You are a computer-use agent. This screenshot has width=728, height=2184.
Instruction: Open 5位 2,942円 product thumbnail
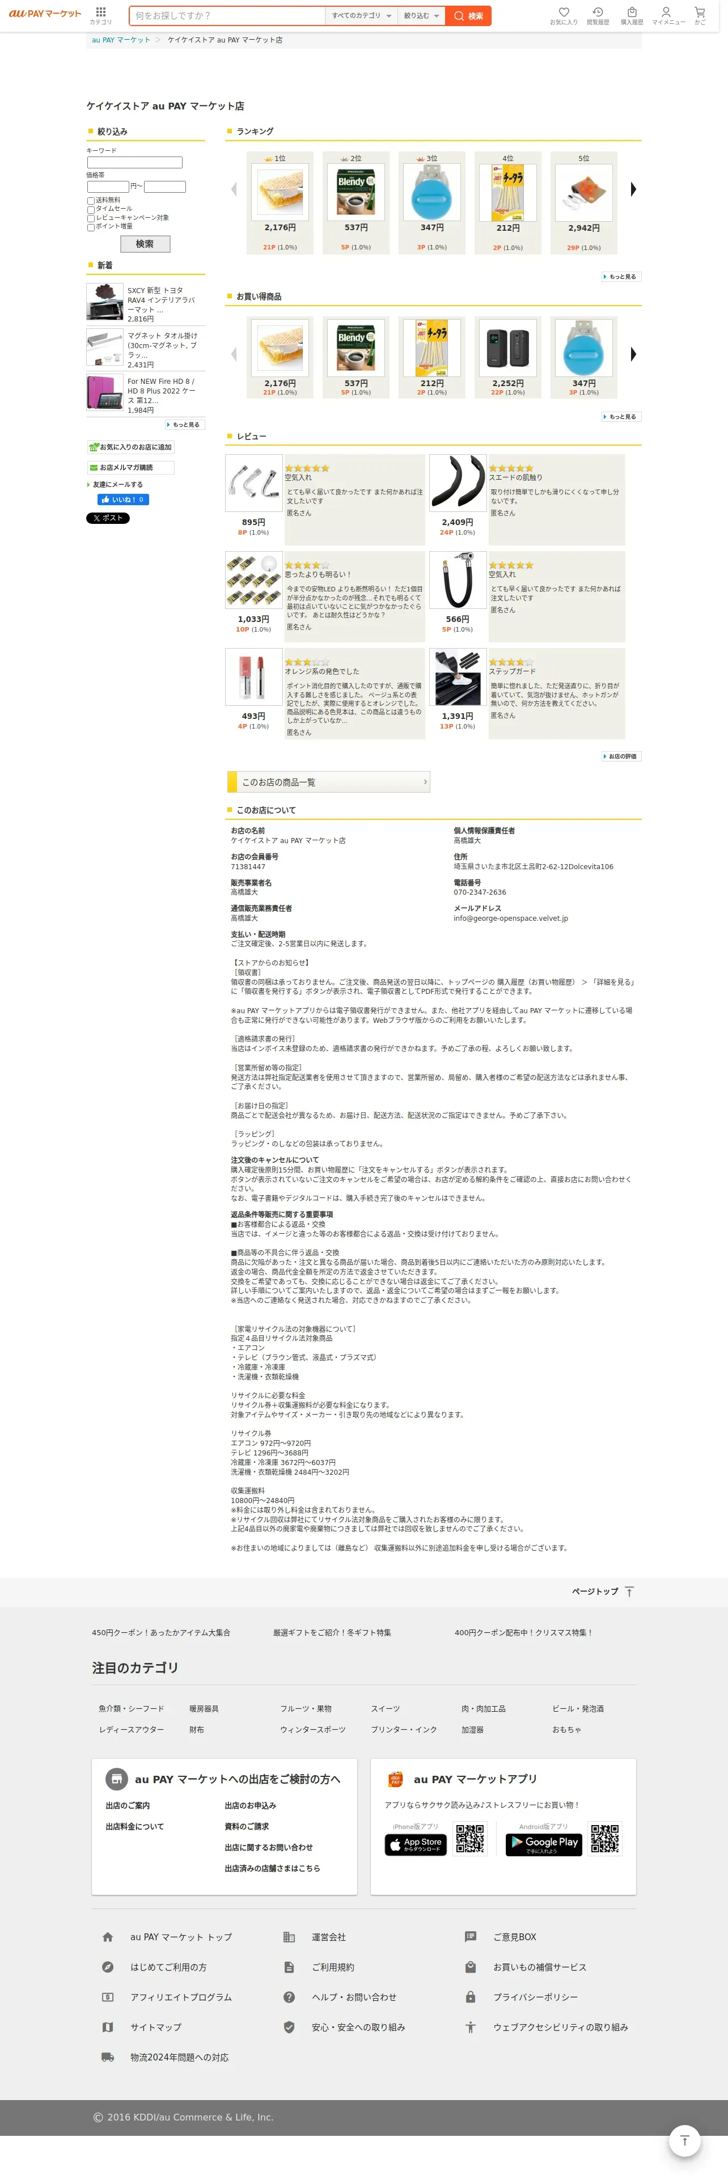coord(583,192)
